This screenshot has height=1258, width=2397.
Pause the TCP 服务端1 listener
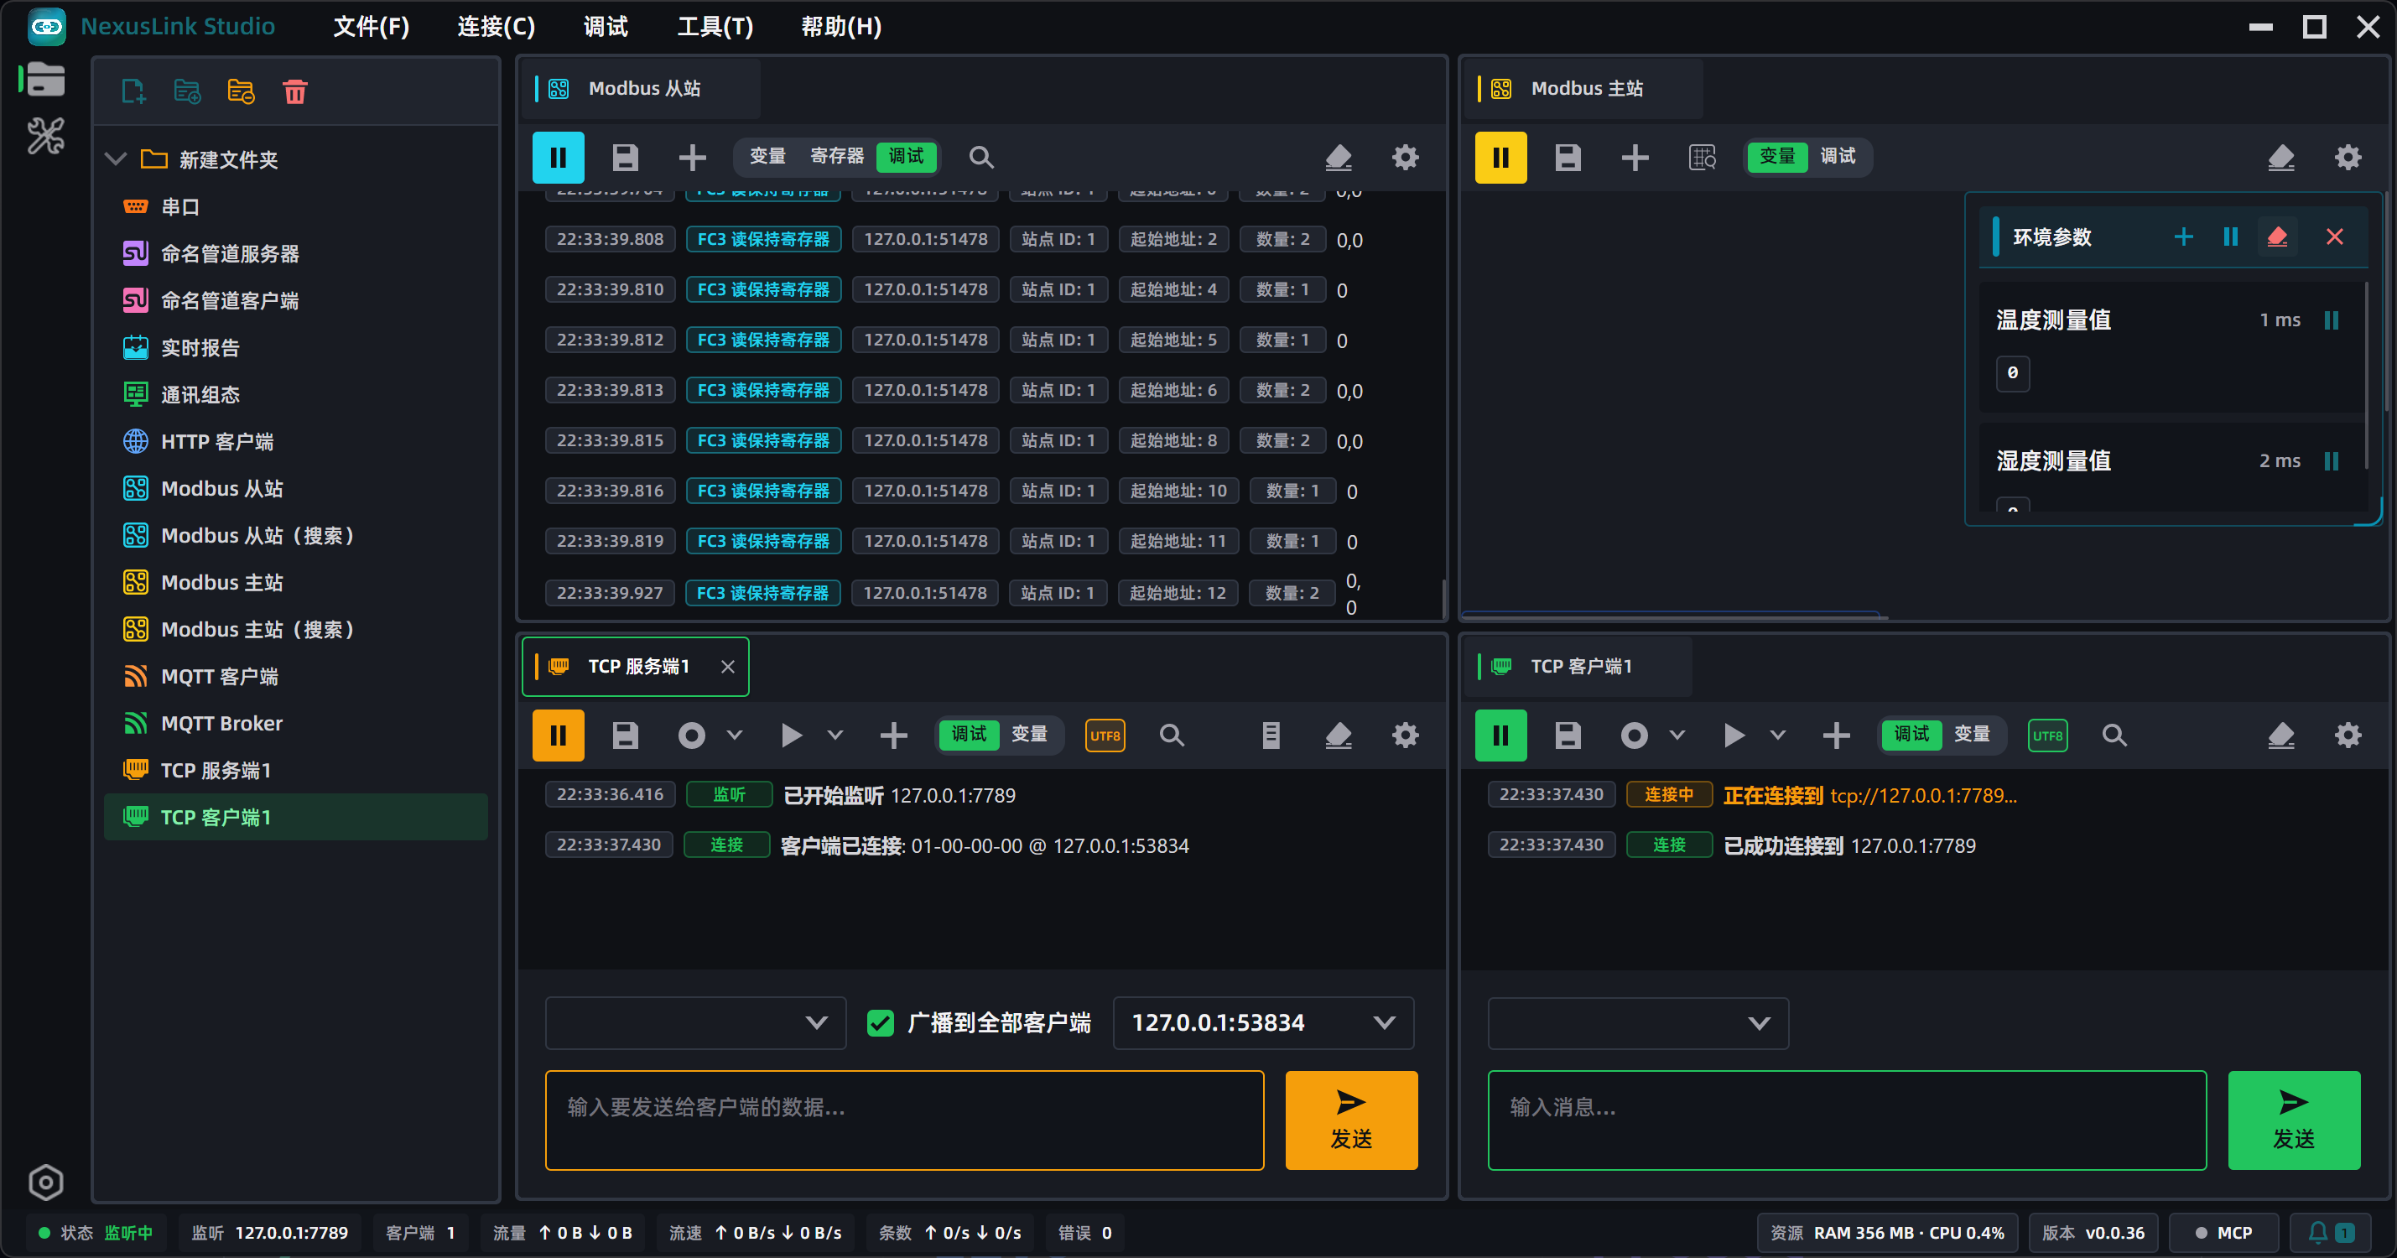(x=559, y=735)
